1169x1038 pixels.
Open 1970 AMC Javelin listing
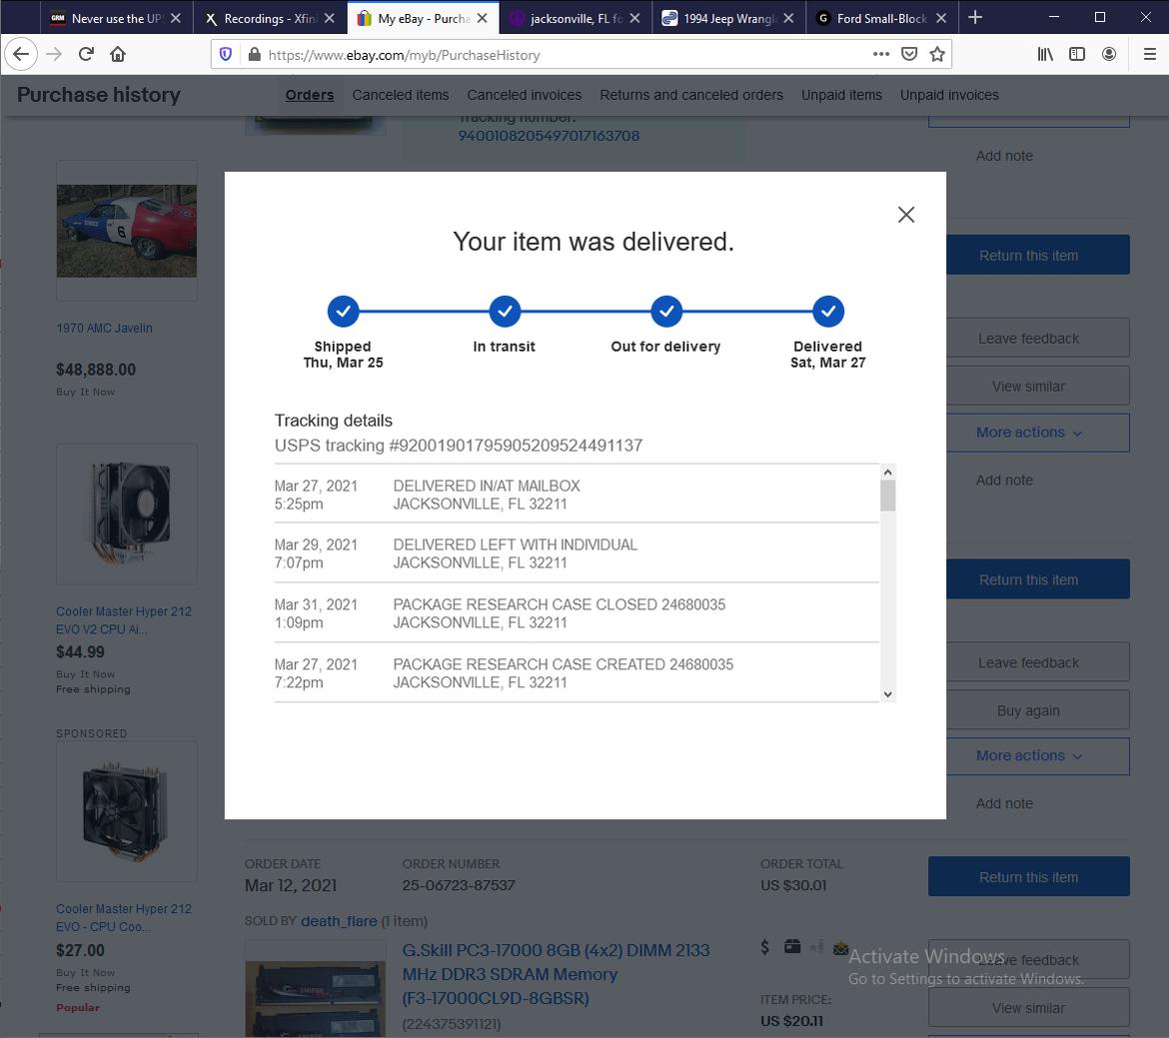click(104, 328)
